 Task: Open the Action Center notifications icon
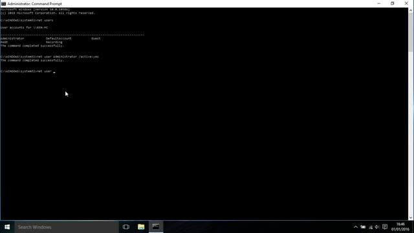tap(385, 227)
